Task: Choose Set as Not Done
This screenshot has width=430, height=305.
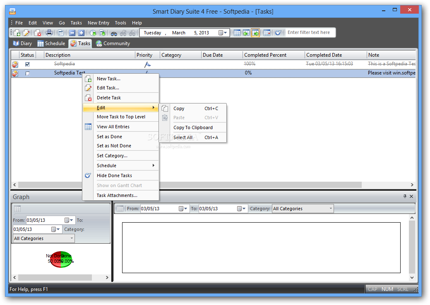Action: [121, 146]
